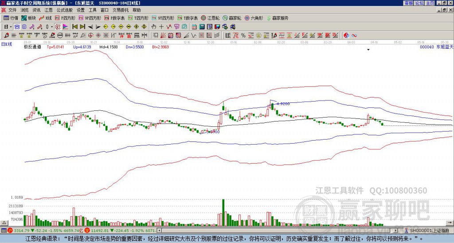This screenshot has width=454, height=243.
Task: Select the red pencil drawing tool
Action: [x=6, y=35]
